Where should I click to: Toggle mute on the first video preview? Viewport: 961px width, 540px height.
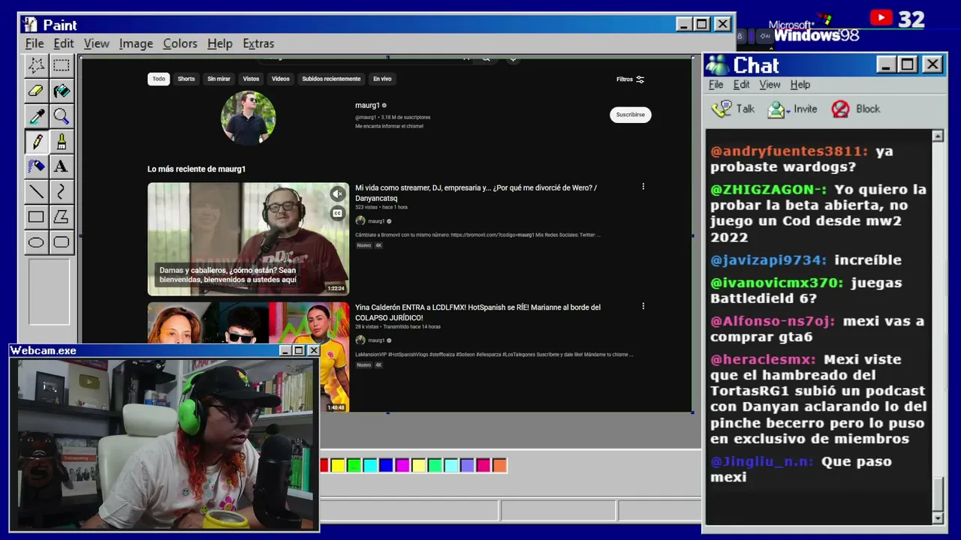coord(338,194)
